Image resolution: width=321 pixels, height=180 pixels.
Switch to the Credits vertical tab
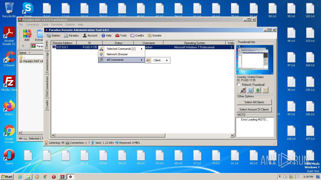tap(47, 104)
